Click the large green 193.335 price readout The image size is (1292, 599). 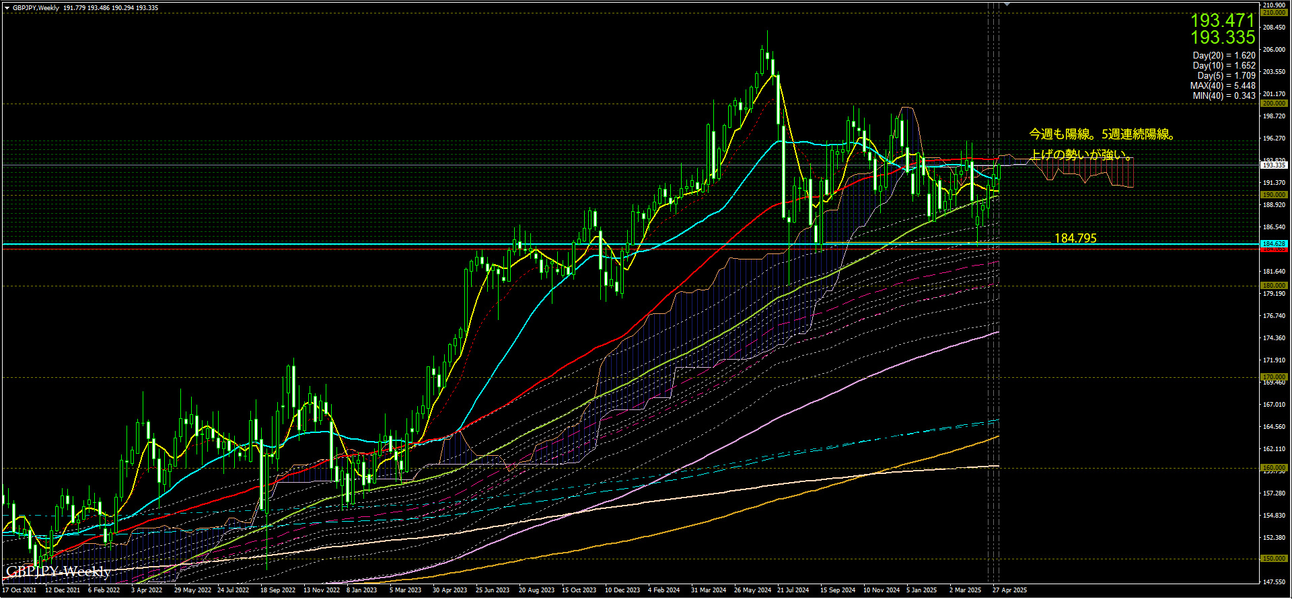point(1223,38)
